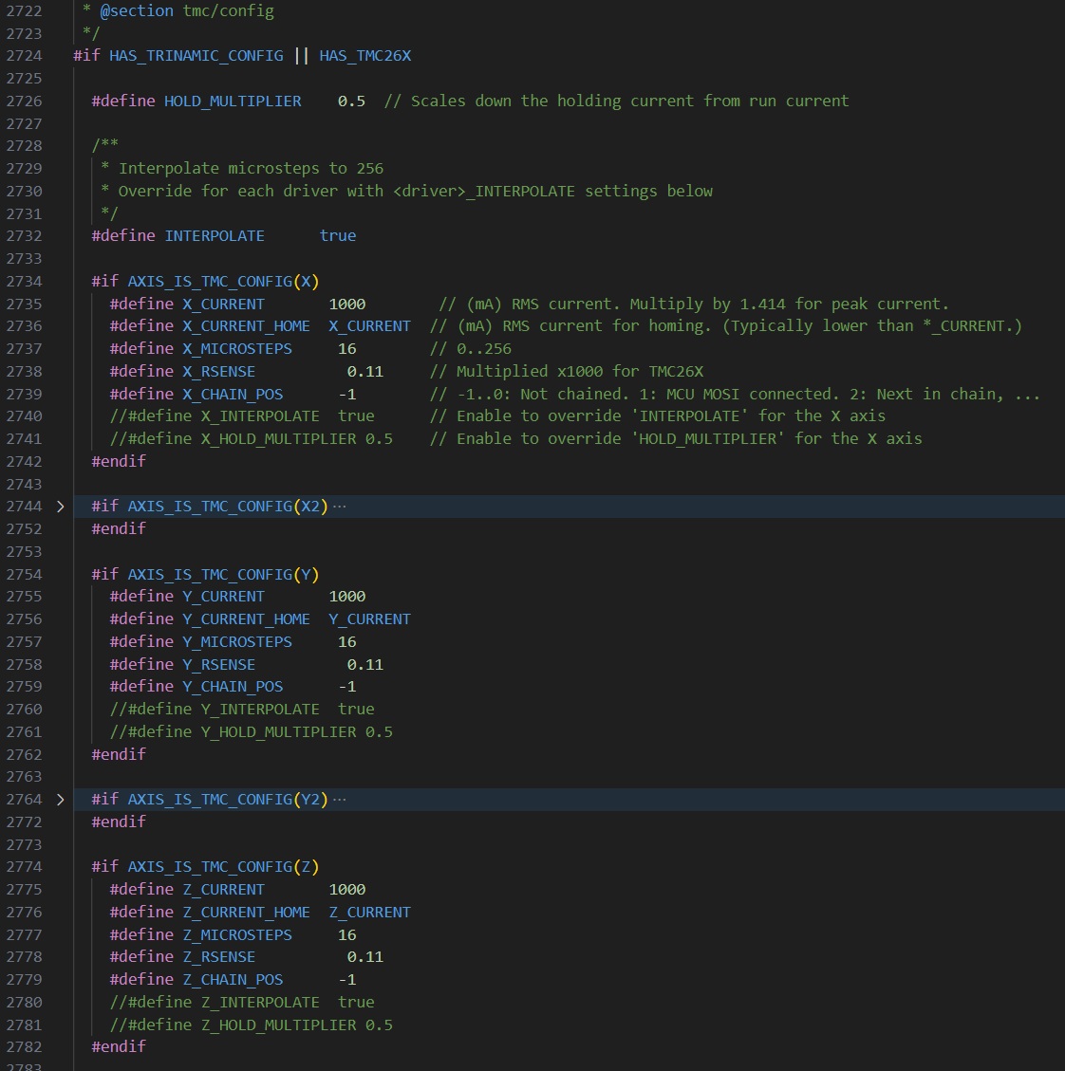Click the Y_CURRENT reference on Y_CURRENT_HOME line

[x=370, y=619]
